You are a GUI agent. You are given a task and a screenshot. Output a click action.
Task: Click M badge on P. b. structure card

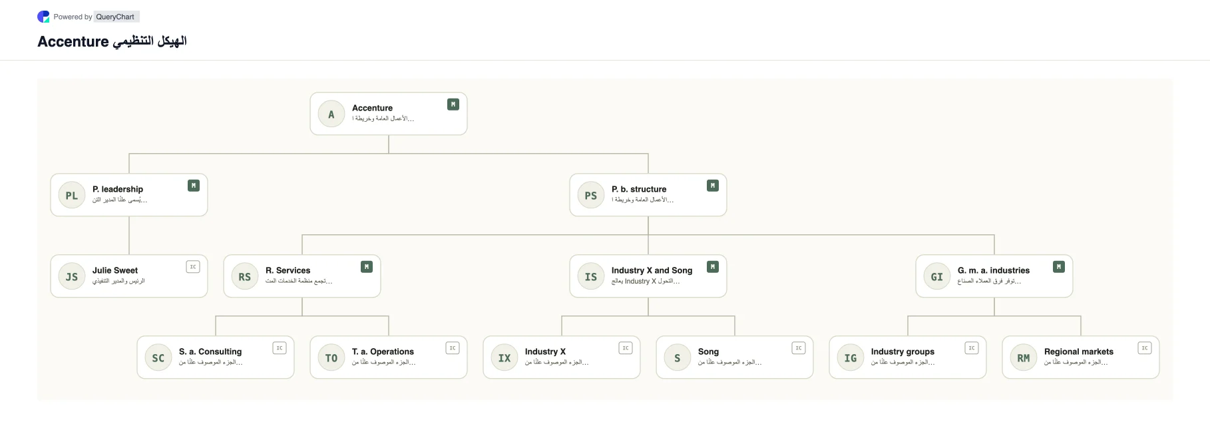coord(713,186)
